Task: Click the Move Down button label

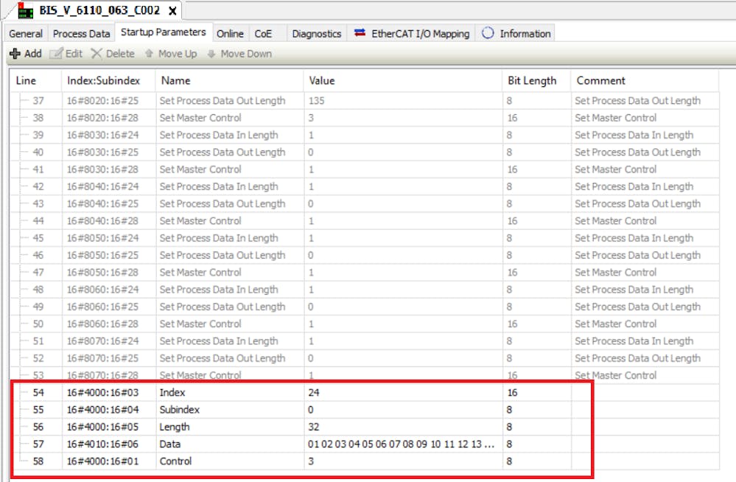Action: point(246,54)
